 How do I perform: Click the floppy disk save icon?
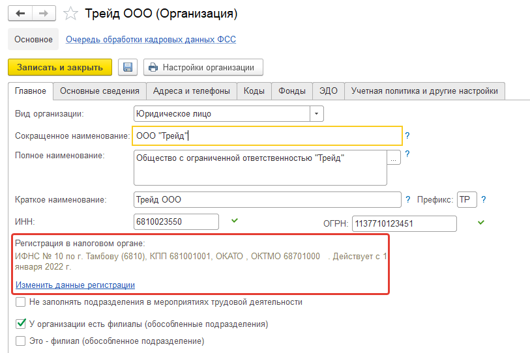click(128, 67)
